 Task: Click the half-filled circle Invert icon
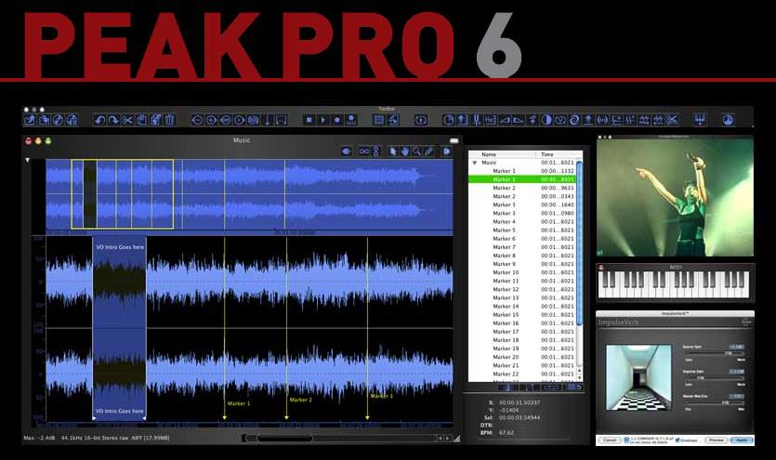[546, 120]
